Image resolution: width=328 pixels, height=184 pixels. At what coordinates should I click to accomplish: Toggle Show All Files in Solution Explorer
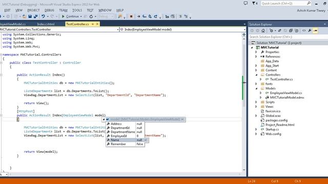click(x=296, y=31)
